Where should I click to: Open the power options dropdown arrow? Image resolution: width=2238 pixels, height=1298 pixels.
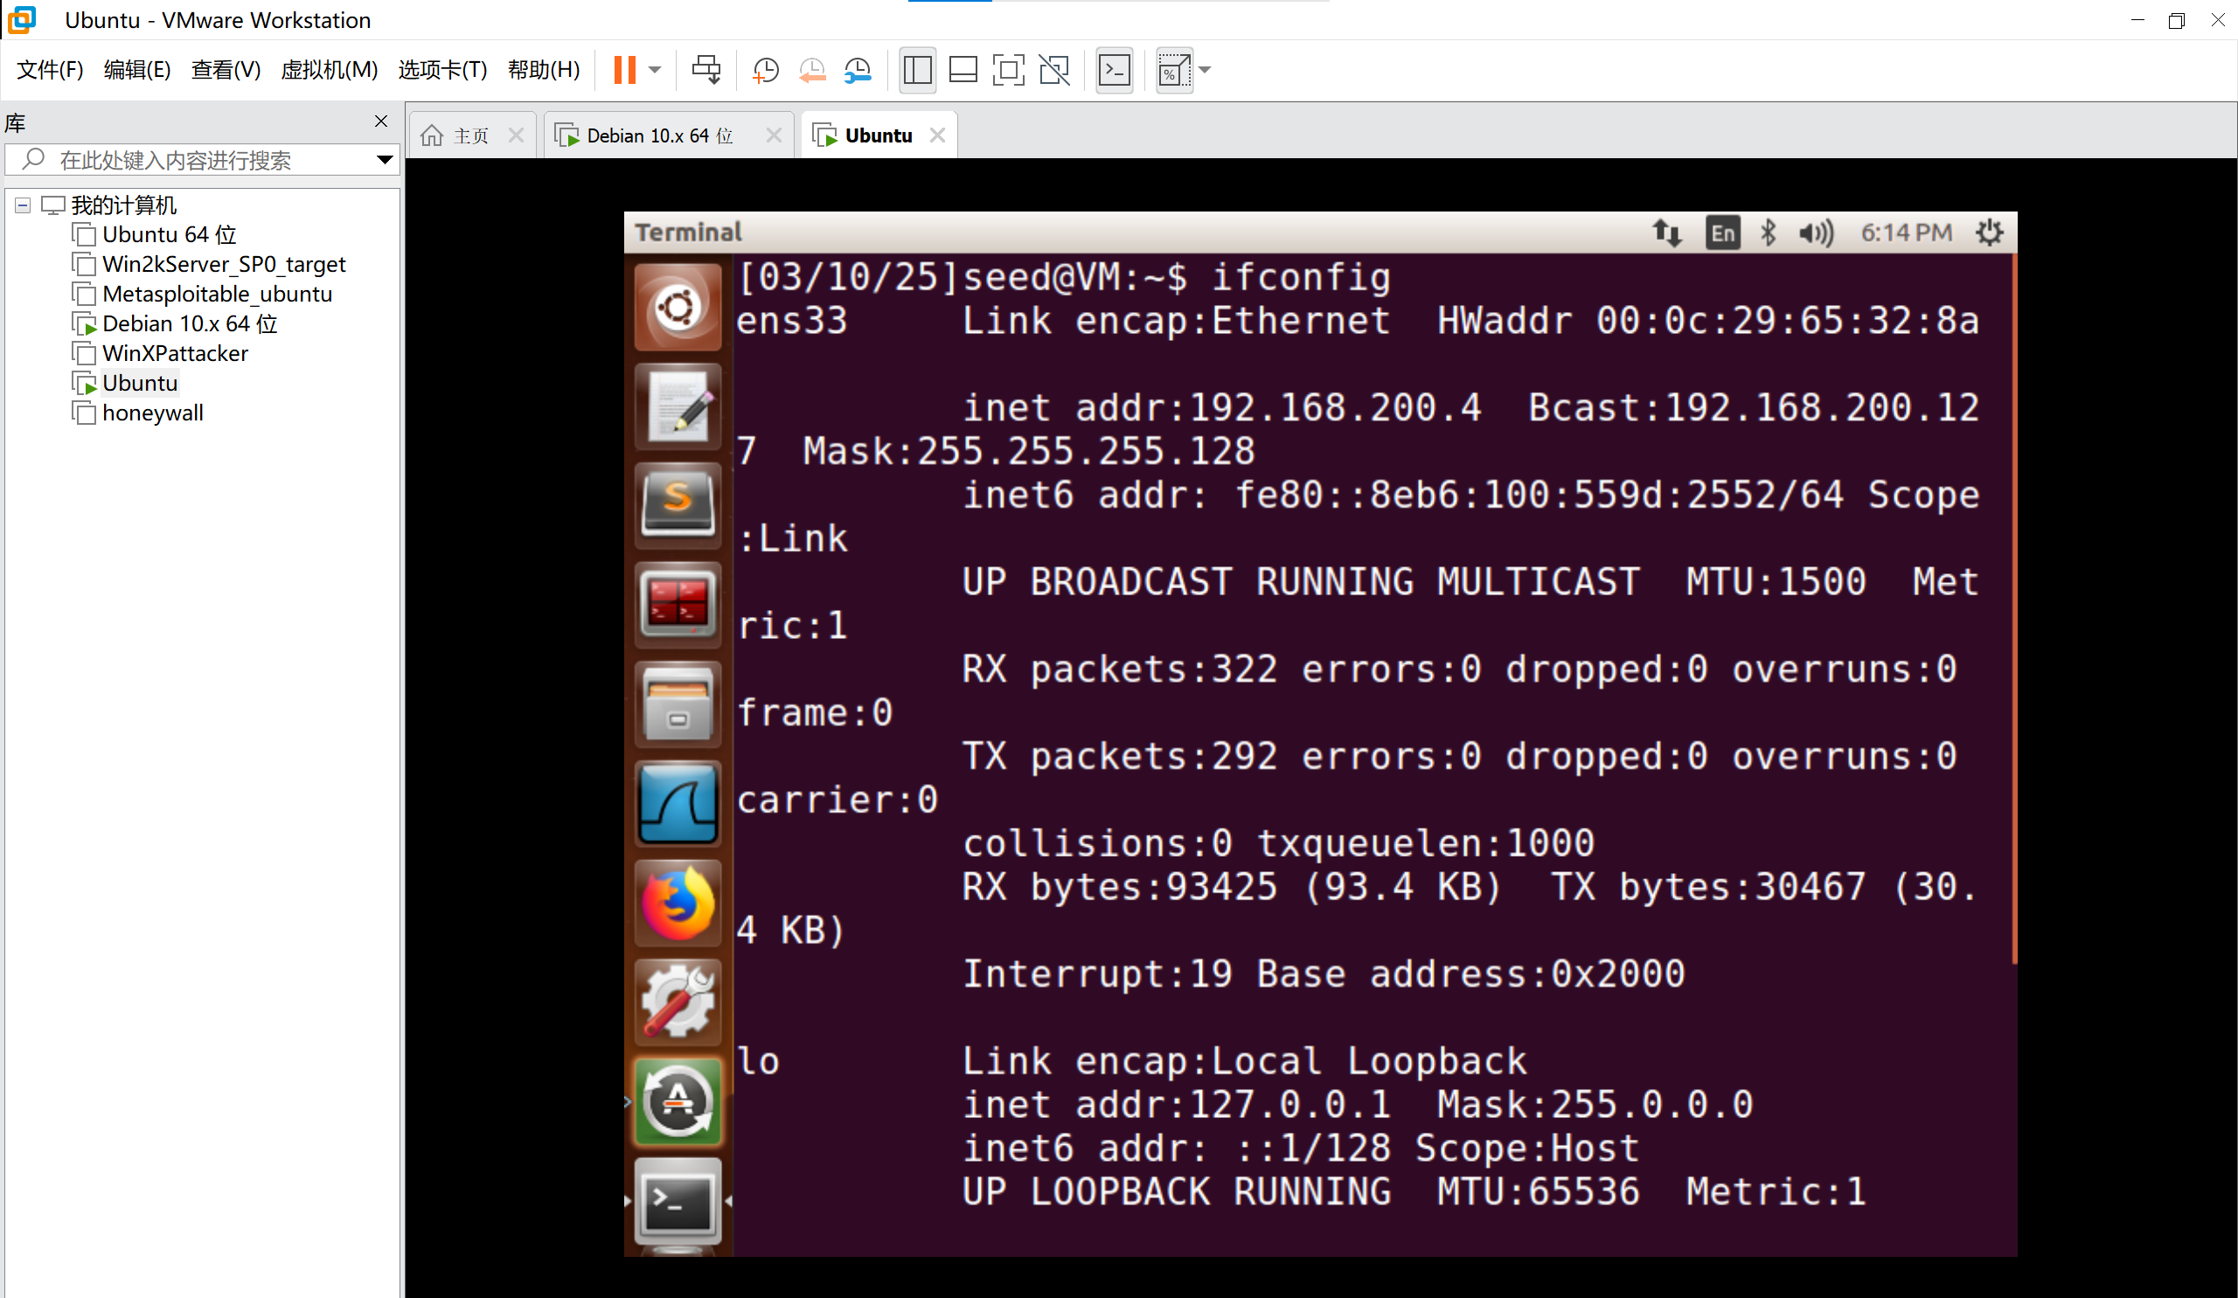click(x=655, y=69)
